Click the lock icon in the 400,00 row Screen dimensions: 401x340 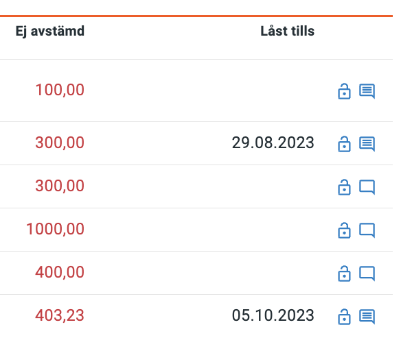344,274
